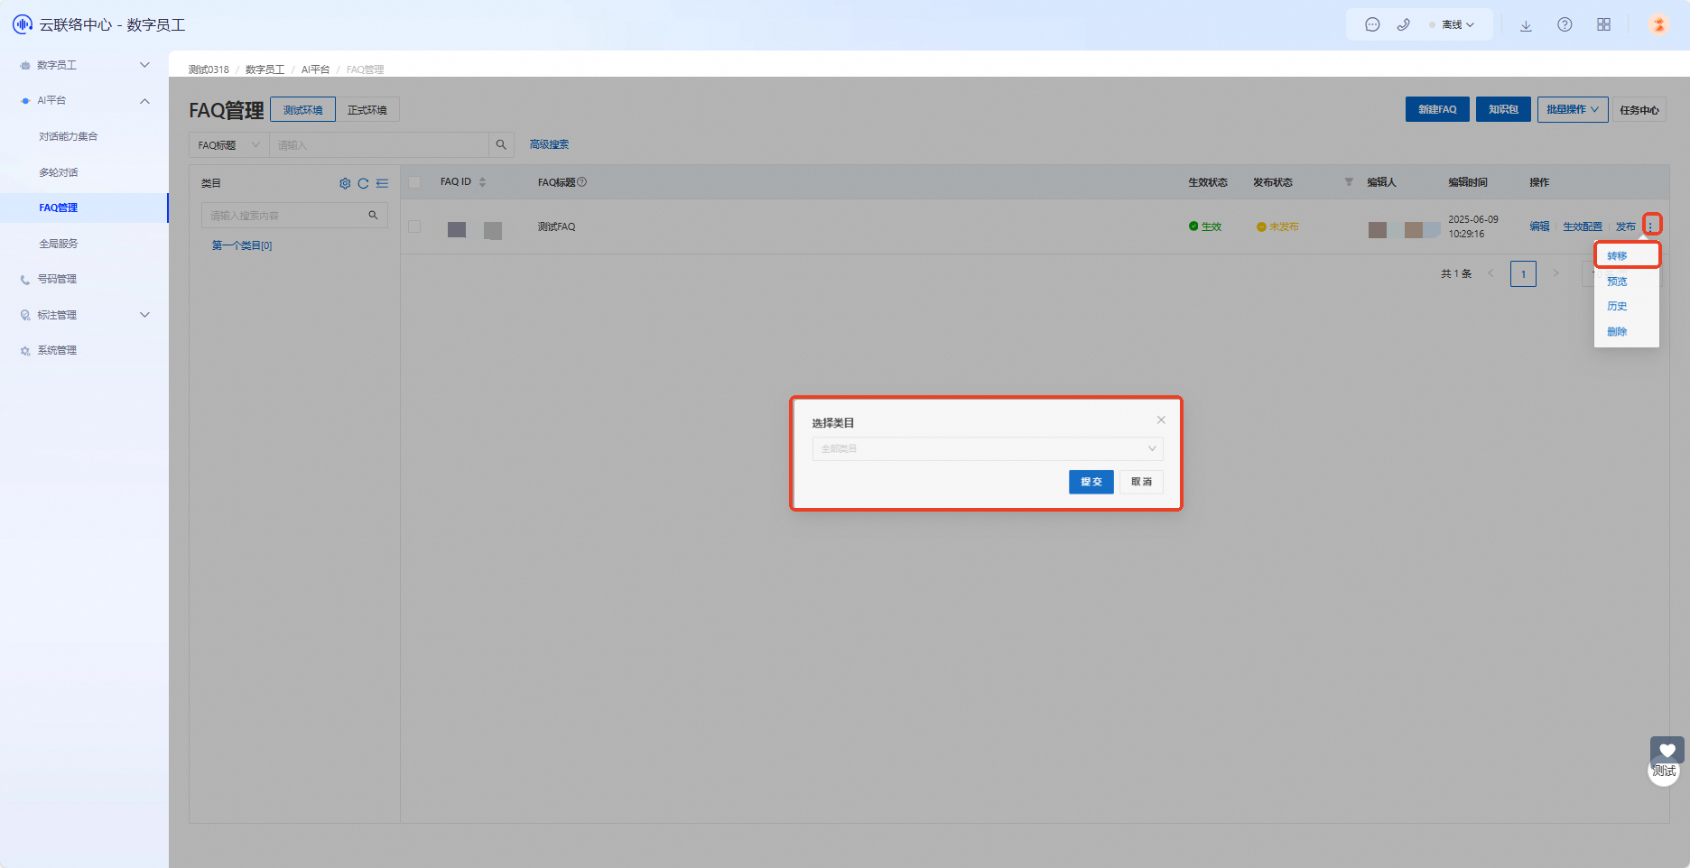Open the FAQ标题 search type dropdown
Screen dimensions: 1690x868
pos(229,144)
